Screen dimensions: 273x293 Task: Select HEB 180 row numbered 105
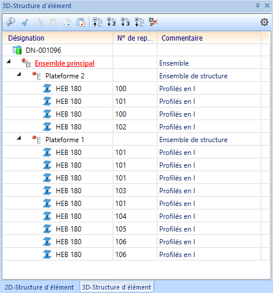tap(136, 229)
